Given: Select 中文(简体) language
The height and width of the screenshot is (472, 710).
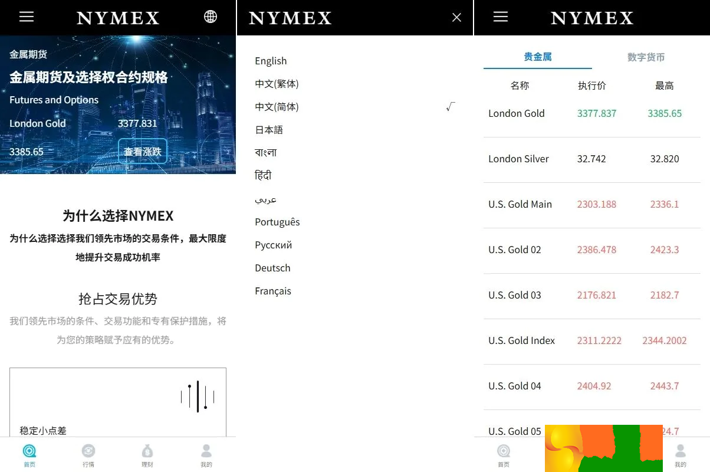Looking at the screenshot, I should [277, 107].
